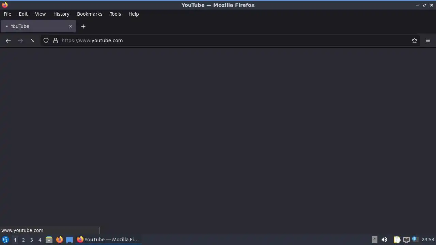
Task: Open tracking protection shield panel
Action: [x=46, y=40]
